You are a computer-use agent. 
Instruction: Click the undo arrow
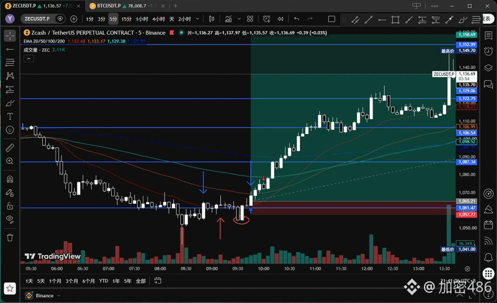coord(296,19)
